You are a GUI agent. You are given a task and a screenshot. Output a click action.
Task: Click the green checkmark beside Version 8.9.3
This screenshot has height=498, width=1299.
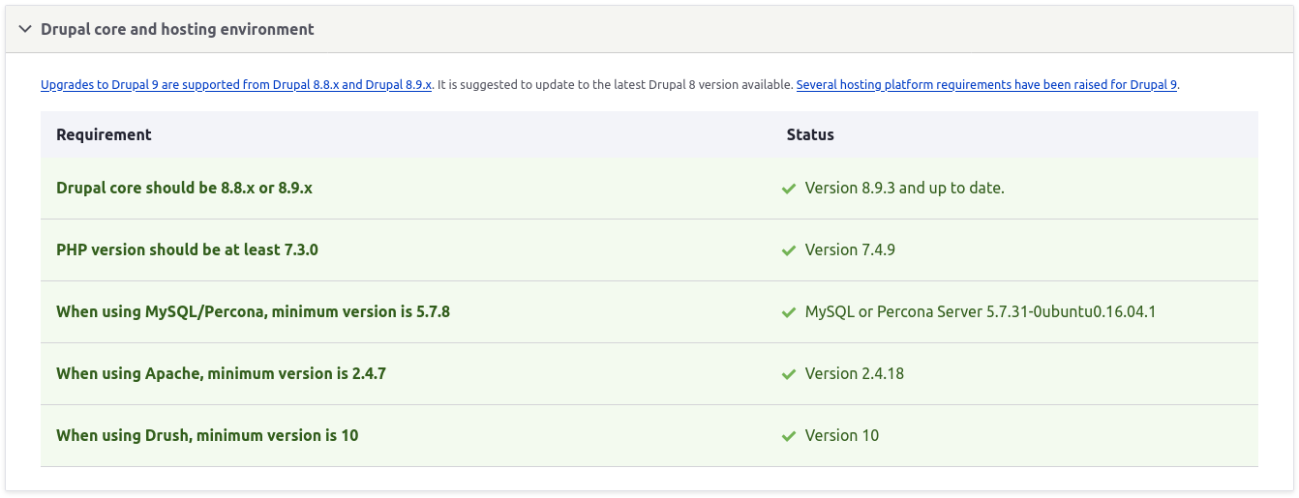pos(788,189)
